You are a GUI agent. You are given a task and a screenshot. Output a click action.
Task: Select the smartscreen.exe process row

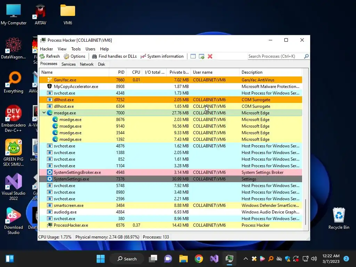[x=170, y=205]
